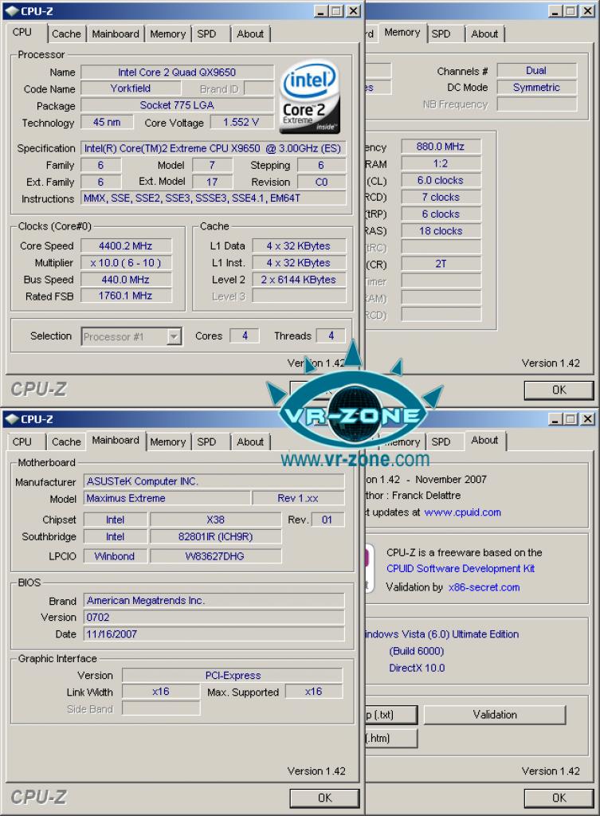This screenshot has height=816, width=600.
Task: Click the Bus Speed value 440.0 MHz
Action: [x=125, y=280]
